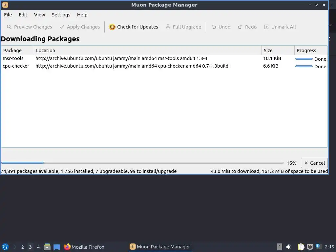Click Check for Updates button
The height and width of the screenshot is (252, 336).
coord(134,27)
